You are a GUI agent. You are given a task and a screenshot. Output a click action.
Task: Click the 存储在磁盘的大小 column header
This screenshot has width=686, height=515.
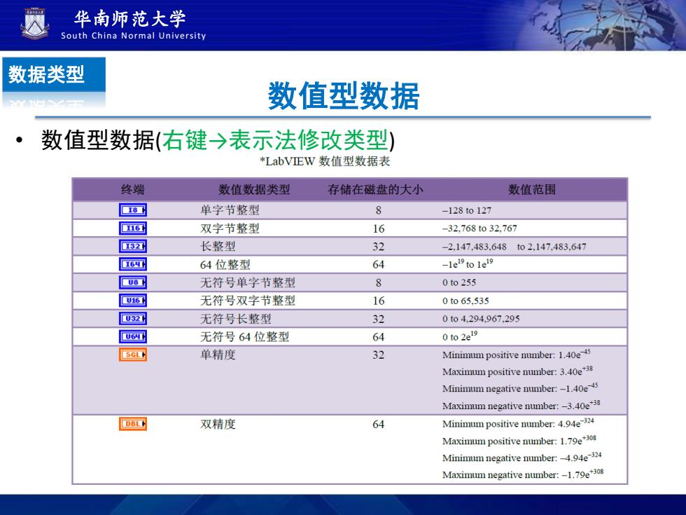tap(375, 190)
